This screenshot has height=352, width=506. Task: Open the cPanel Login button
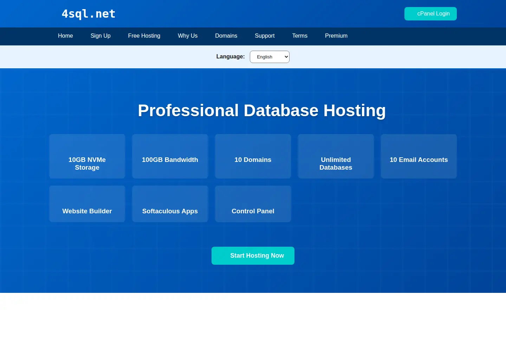coord(430,14)
